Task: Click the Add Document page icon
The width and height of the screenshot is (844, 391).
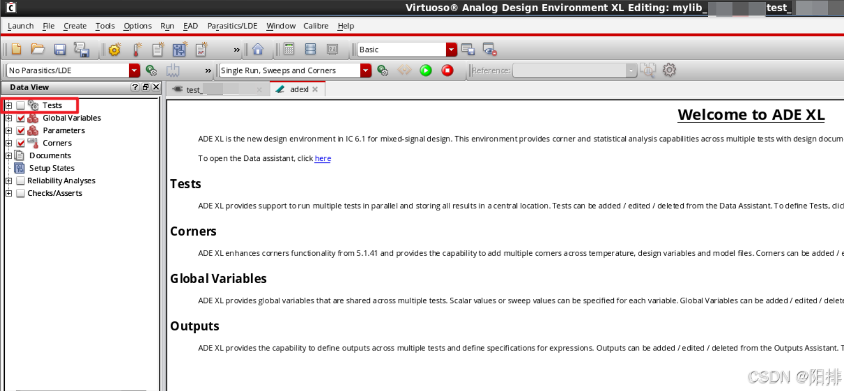Action: pos(158,49)
